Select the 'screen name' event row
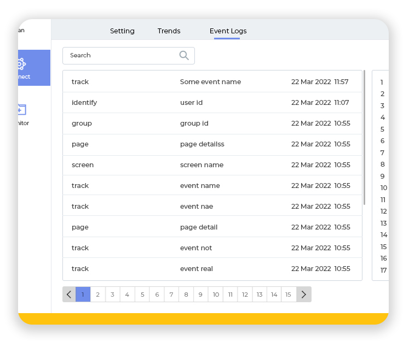Image resolution: width=409 pixels, height=341 pixels. (212, 165)
